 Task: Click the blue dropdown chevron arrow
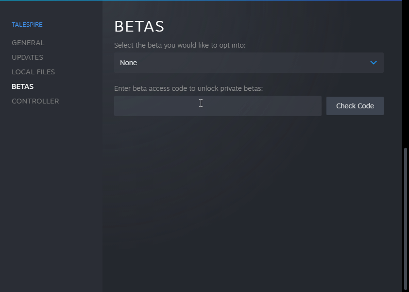373,63
